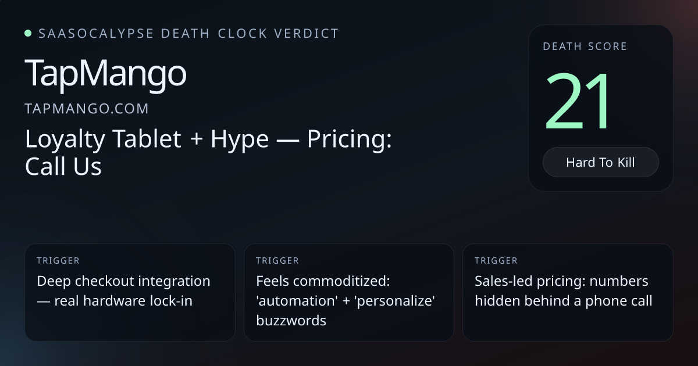Click TRIGGER label above 'Deep checkout integration'

click(x=58, y=261)
